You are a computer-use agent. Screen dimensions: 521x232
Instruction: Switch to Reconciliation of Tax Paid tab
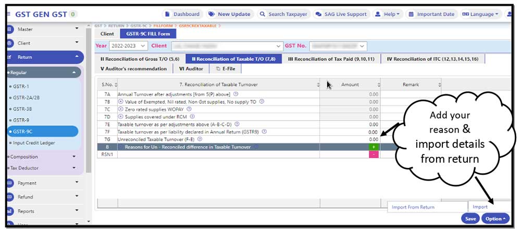point(331,59)
